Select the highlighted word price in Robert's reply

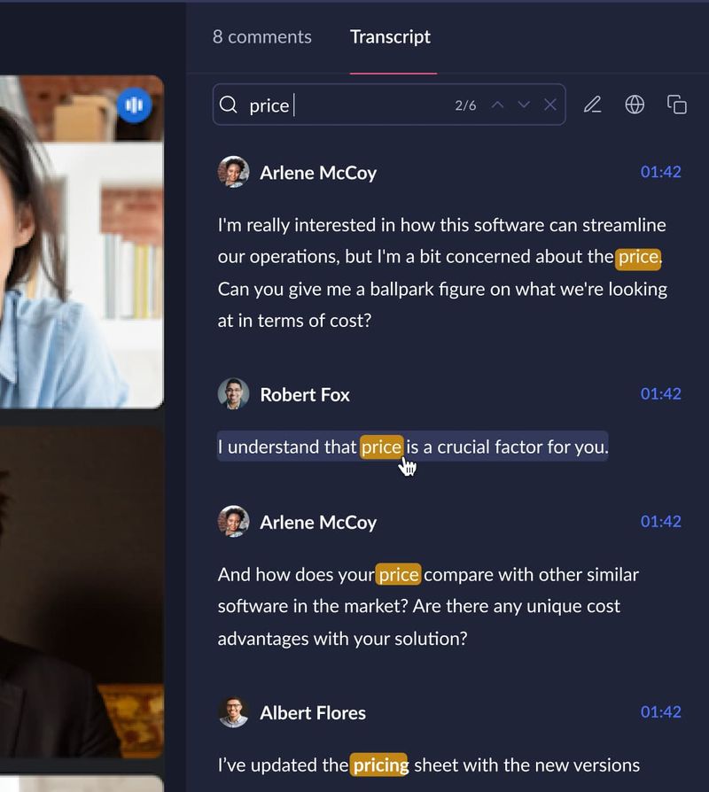(x=380, y=446)
